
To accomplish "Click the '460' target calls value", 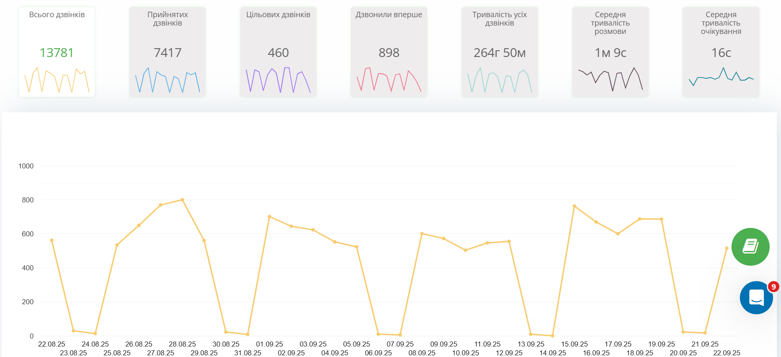I will tap(278, 53).
